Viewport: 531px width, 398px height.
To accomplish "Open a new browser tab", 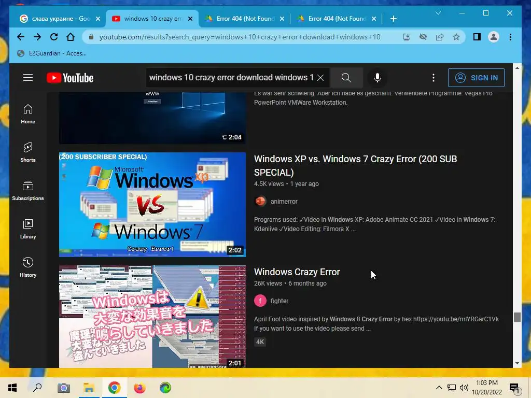I will (x=393, y=19).
